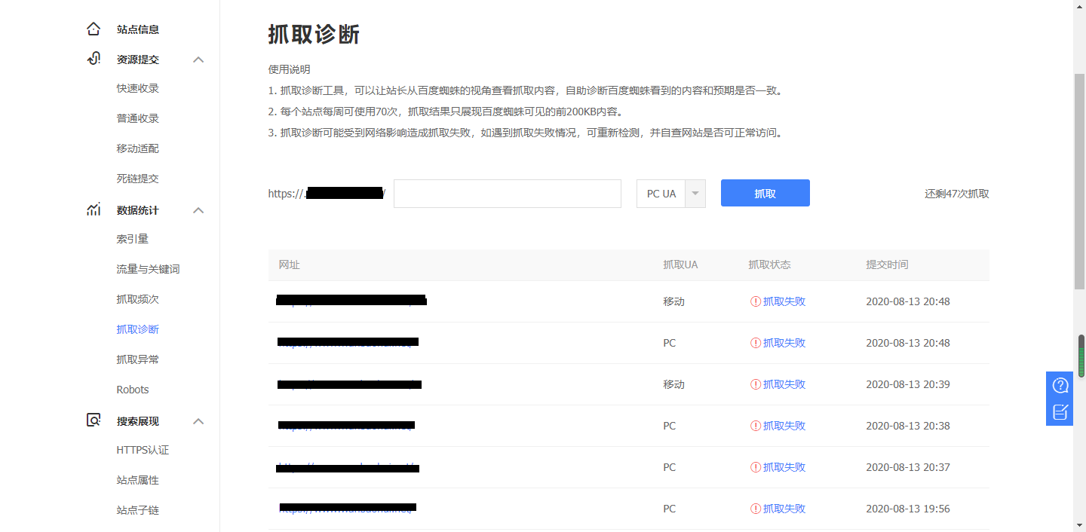Viewport: 1086px width, 532px height.
Task: Click 抓取失败 link for 20:37 row
Action: [x=784, y=467]
